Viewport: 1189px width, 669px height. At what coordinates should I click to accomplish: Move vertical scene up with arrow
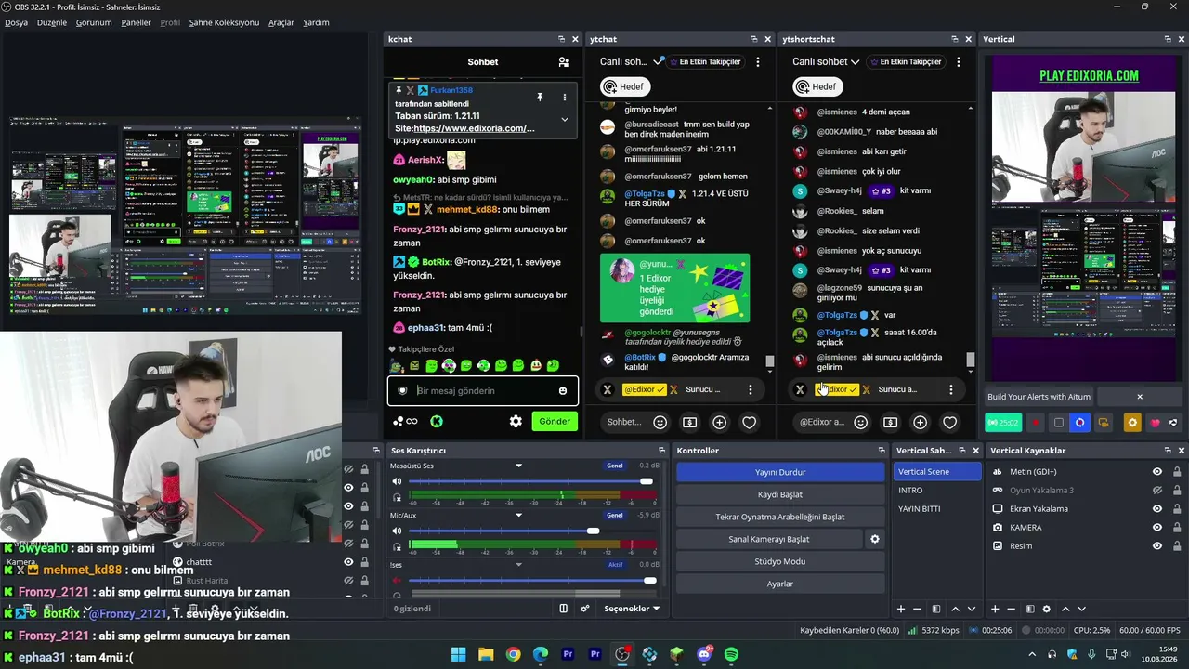tap(955, 610)
